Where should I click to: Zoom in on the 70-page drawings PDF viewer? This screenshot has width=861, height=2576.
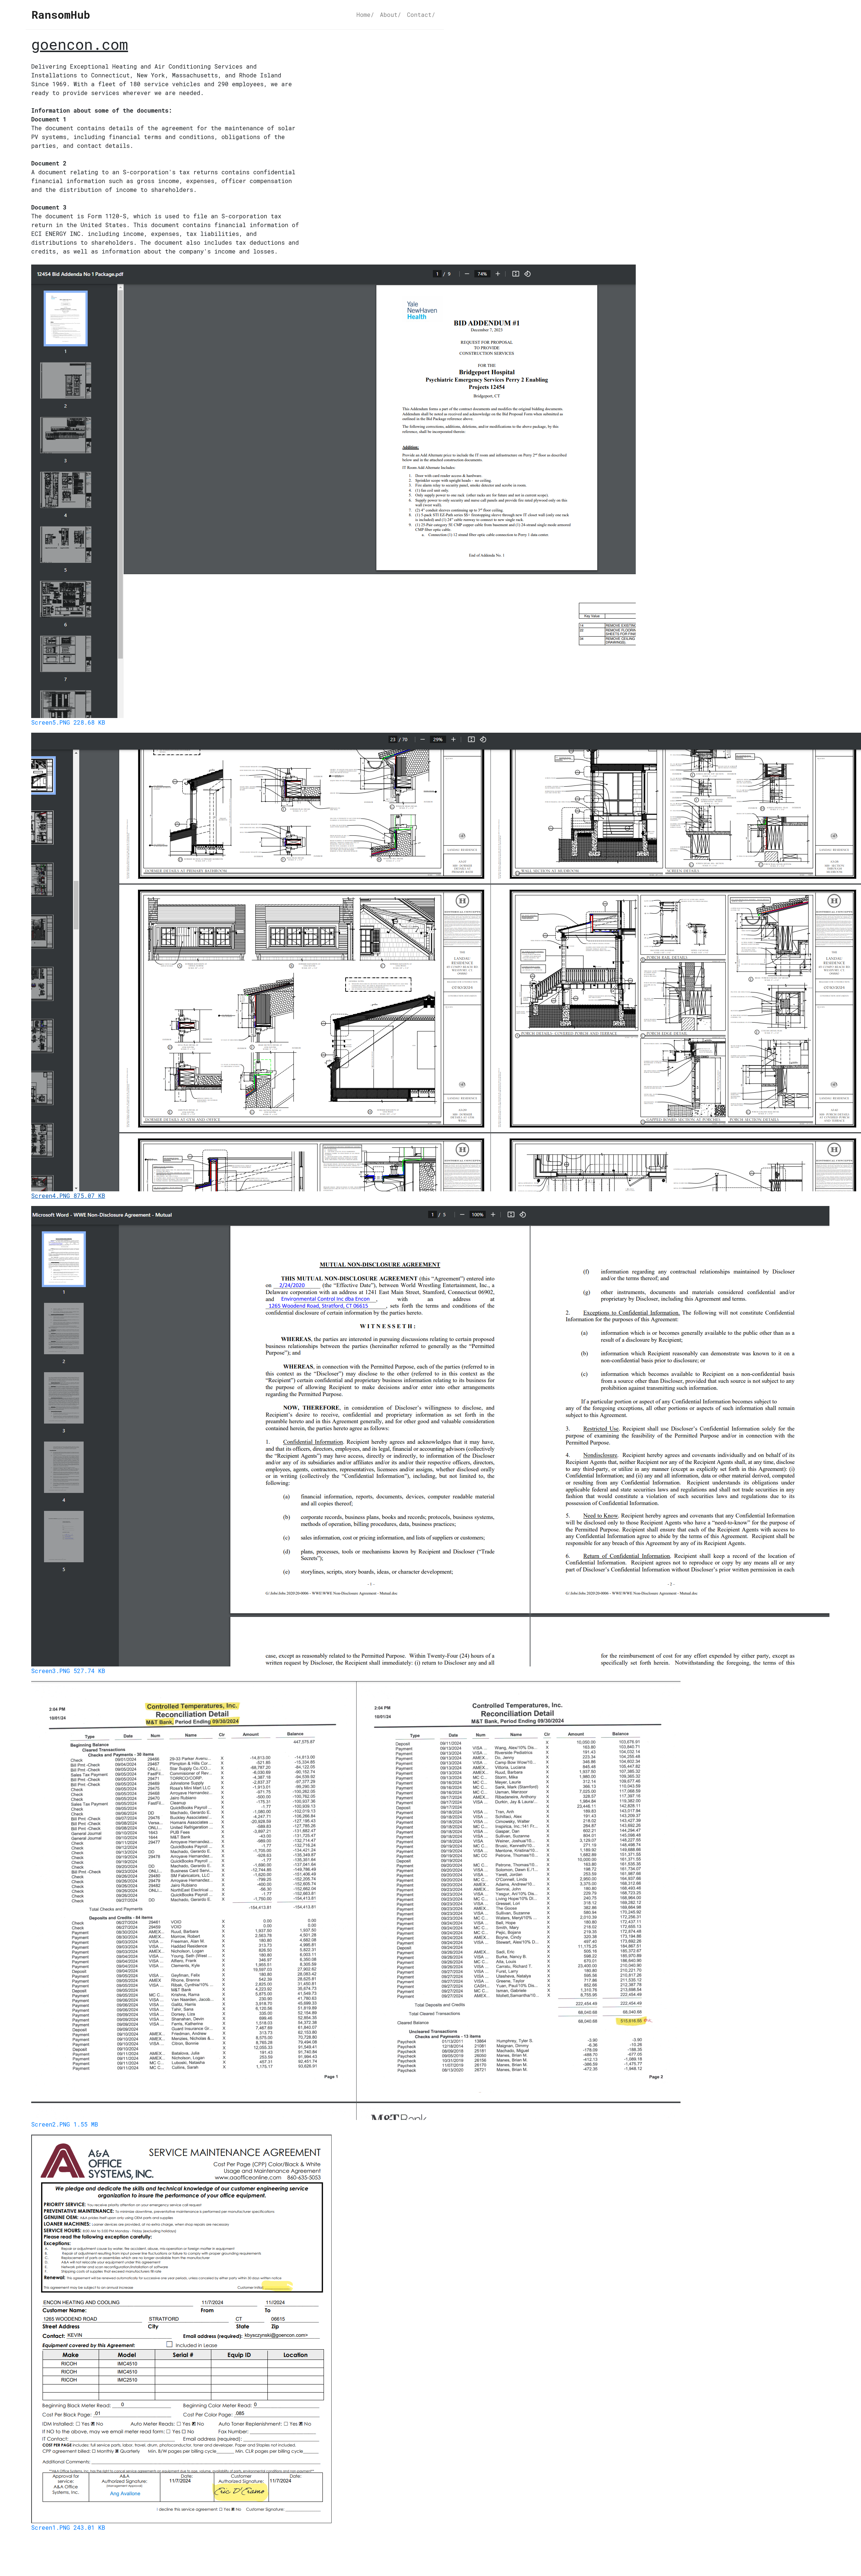(x=453, y=740)
